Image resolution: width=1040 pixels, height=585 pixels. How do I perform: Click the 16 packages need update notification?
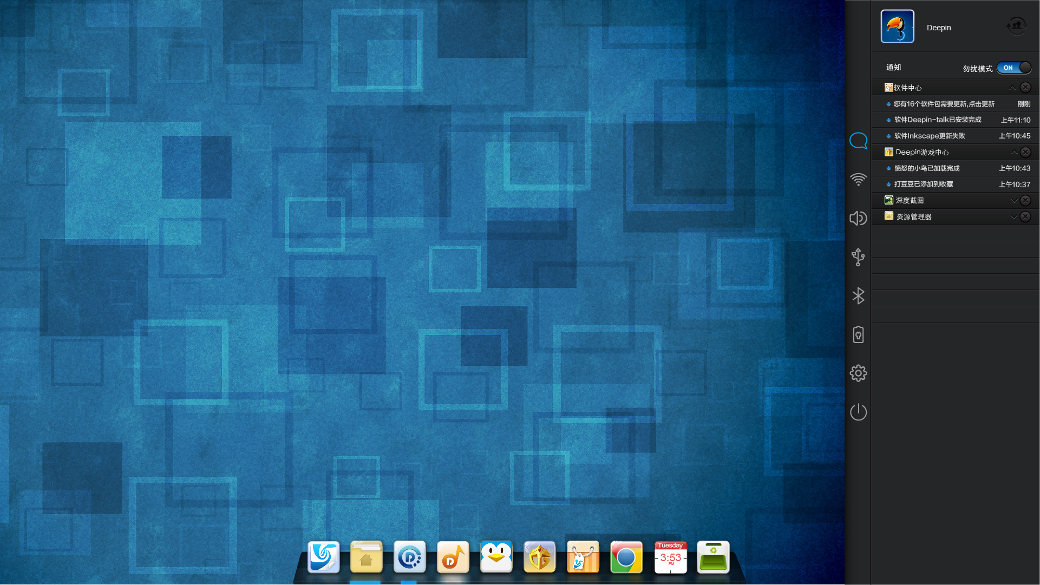click(944, 104)
